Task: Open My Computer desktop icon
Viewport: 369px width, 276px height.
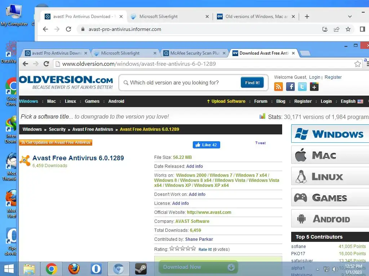Action: coord(14,14)
